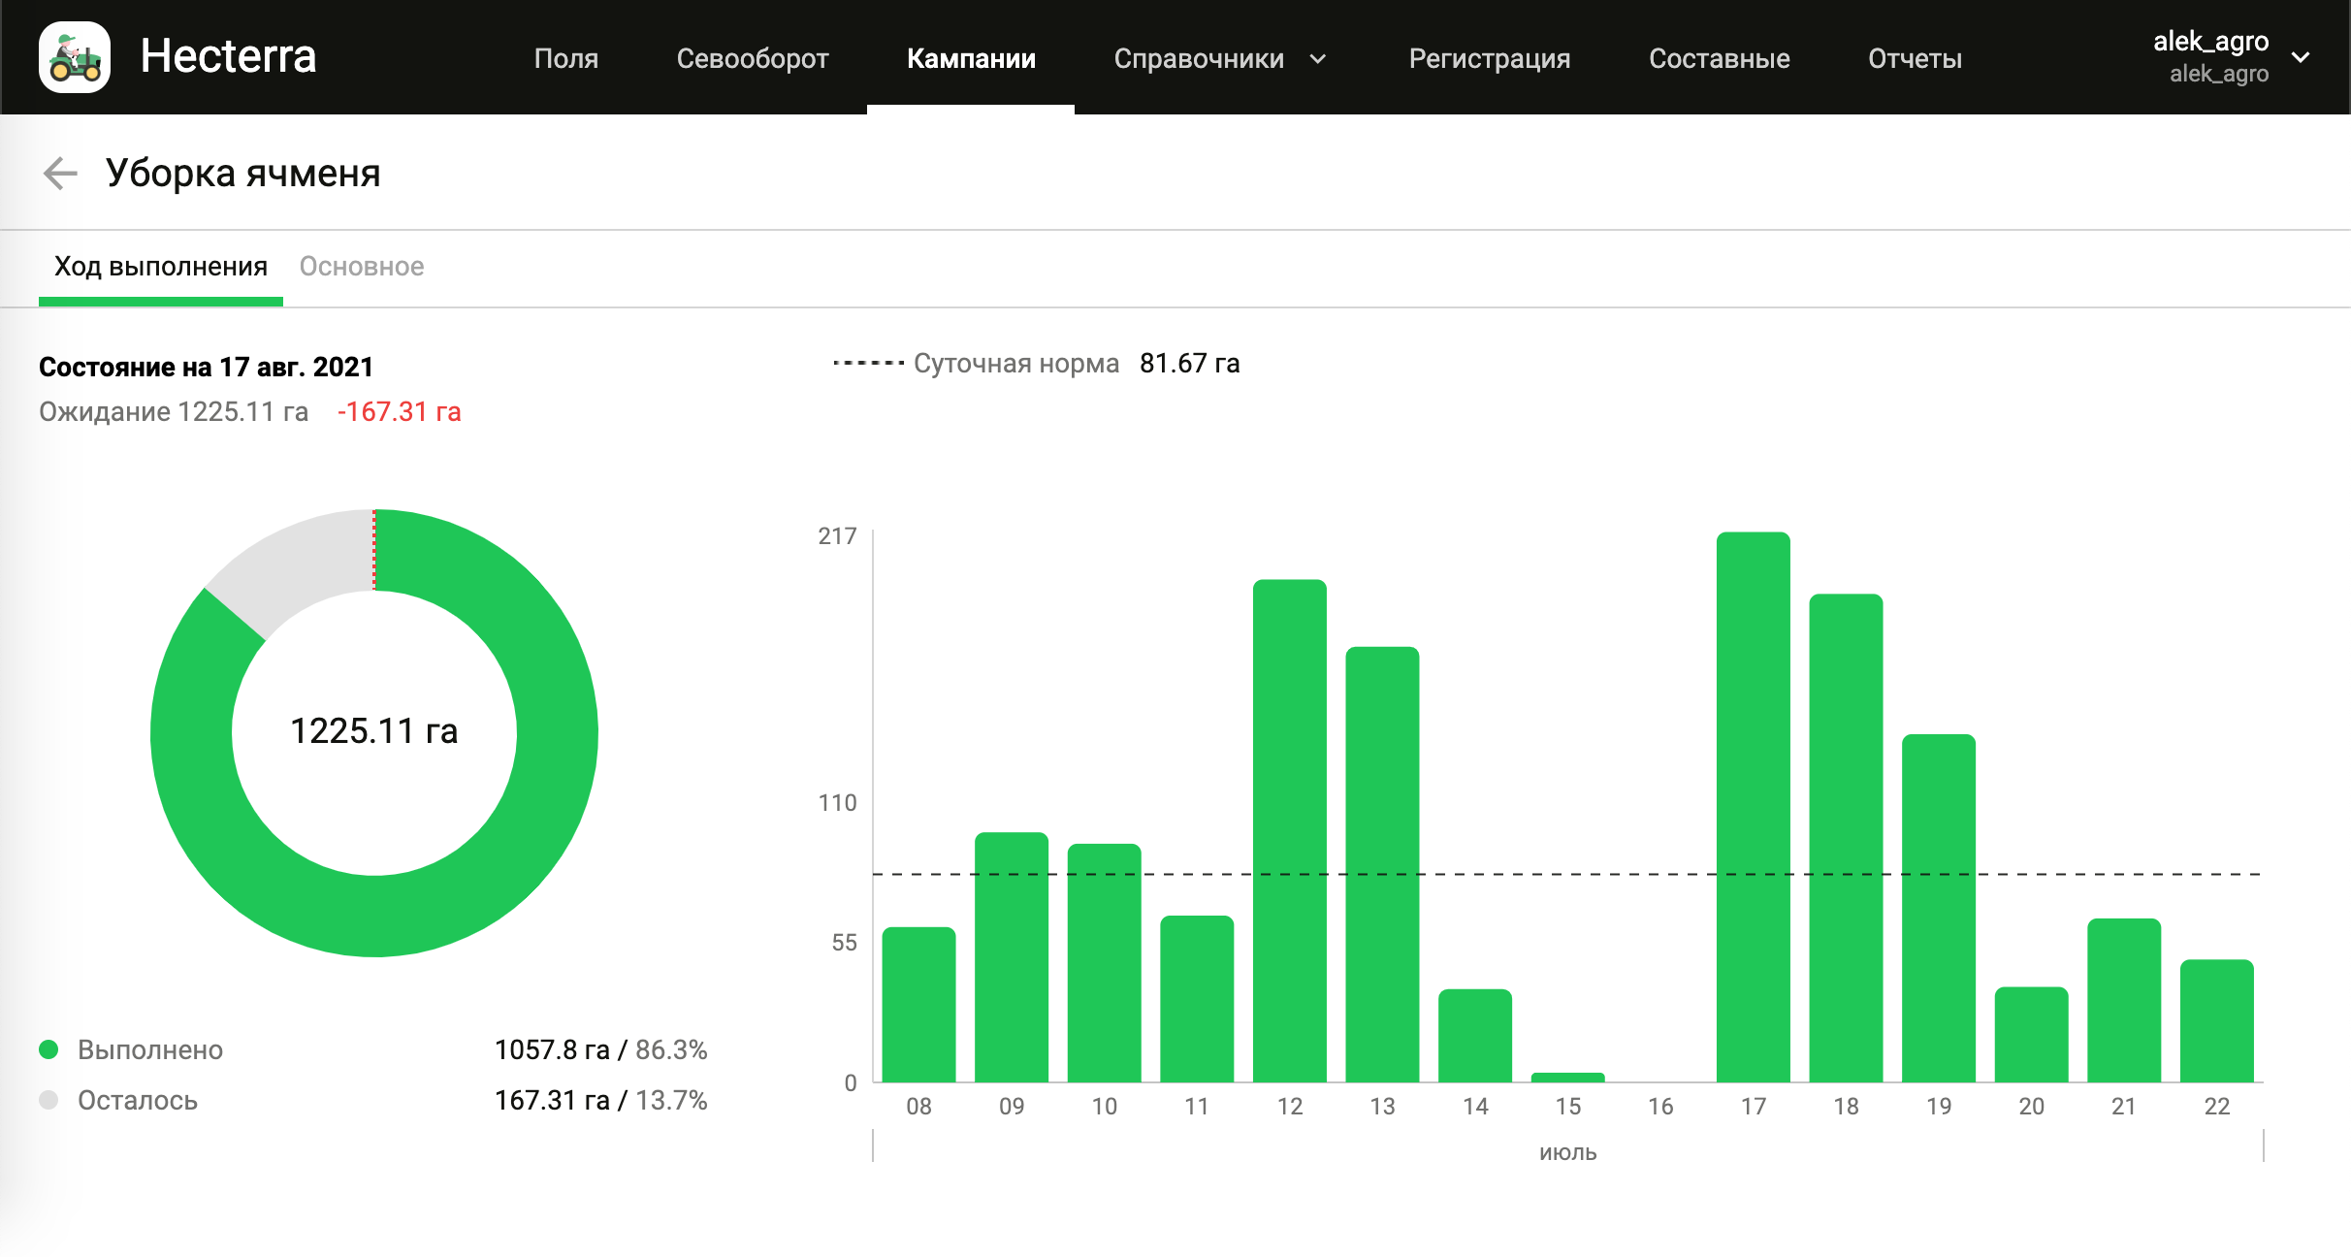Screen dimensions: 2351x1257
Task: Select the Ход выполнения tab
Action: (x=161, y=267)
